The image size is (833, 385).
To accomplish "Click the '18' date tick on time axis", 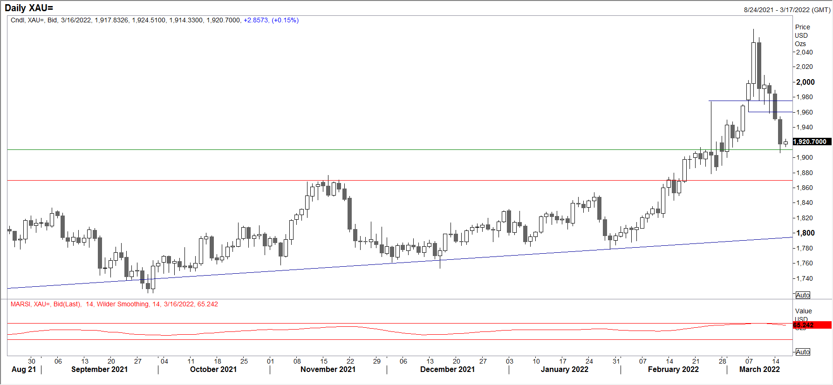I will (218, 361).
